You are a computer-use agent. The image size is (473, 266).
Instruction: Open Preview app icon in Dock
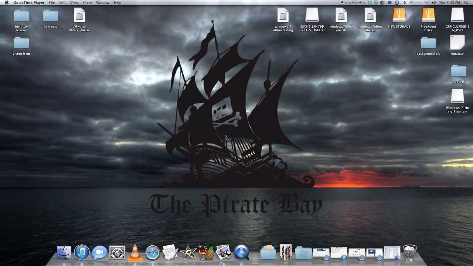[224, 253]
